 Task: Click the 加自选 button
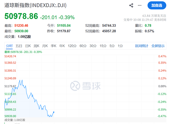click(157, 5)
